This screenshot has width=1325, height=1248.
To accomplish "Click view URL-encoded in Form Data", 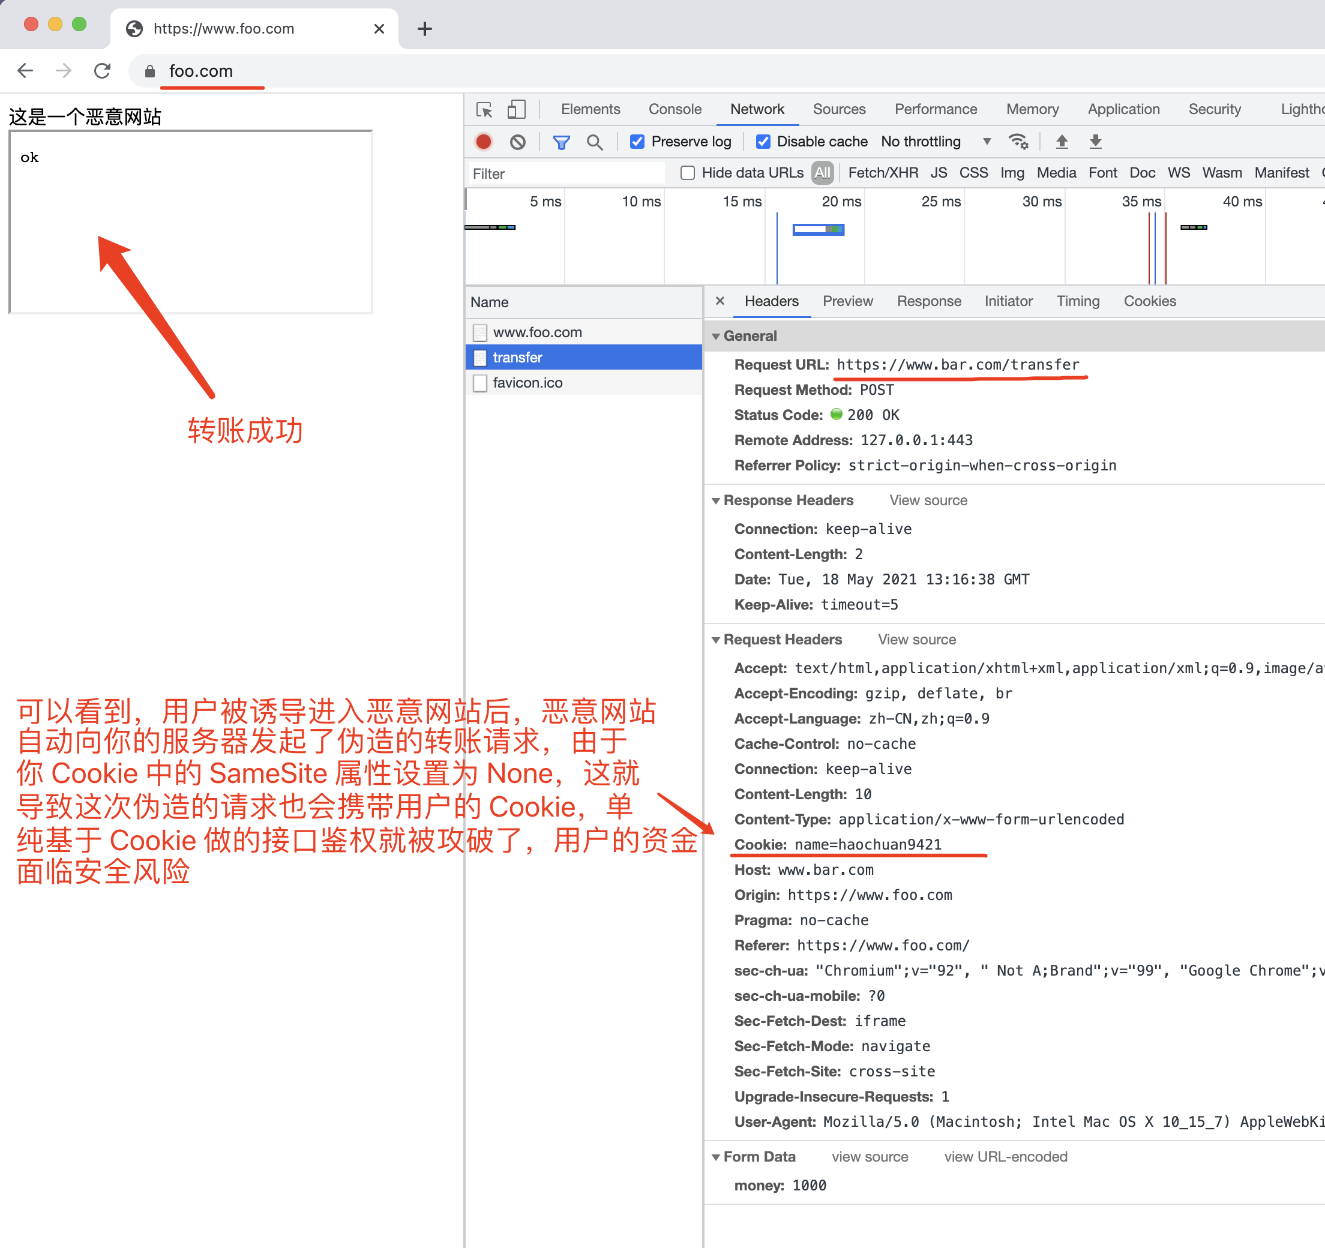I will [1005, 1156].
